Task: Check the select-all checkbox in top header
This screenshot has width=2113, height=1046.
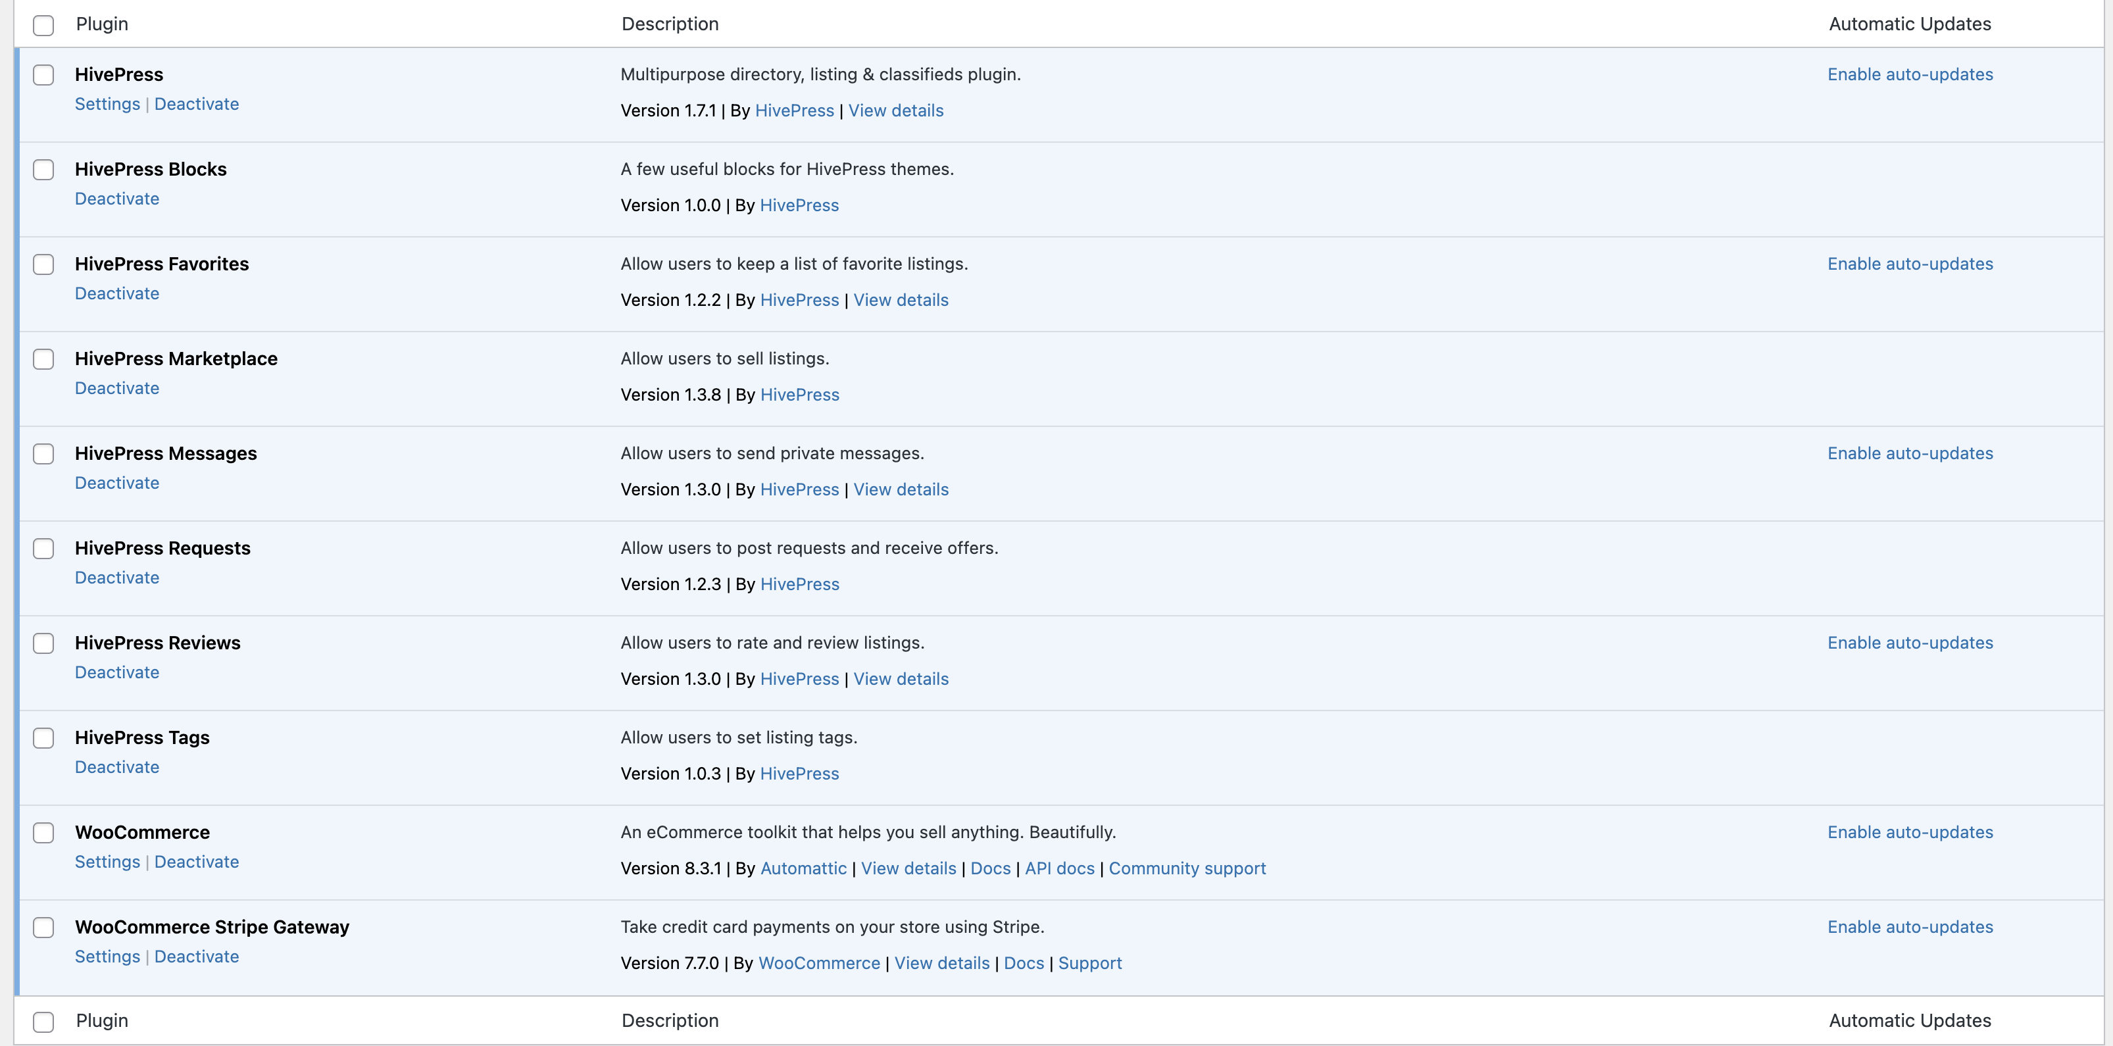Action: [43, 26]
